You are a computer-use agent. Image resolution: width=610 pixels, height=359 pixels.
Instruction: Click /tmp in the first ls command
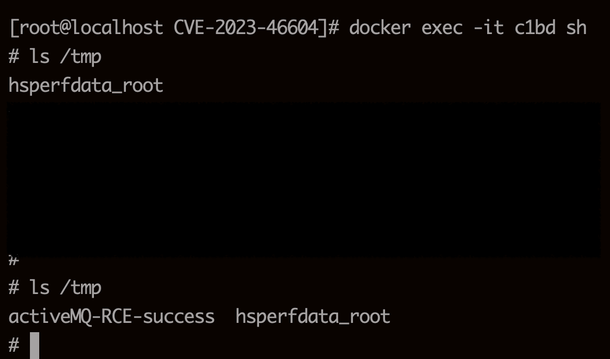(x=81, y=56)
